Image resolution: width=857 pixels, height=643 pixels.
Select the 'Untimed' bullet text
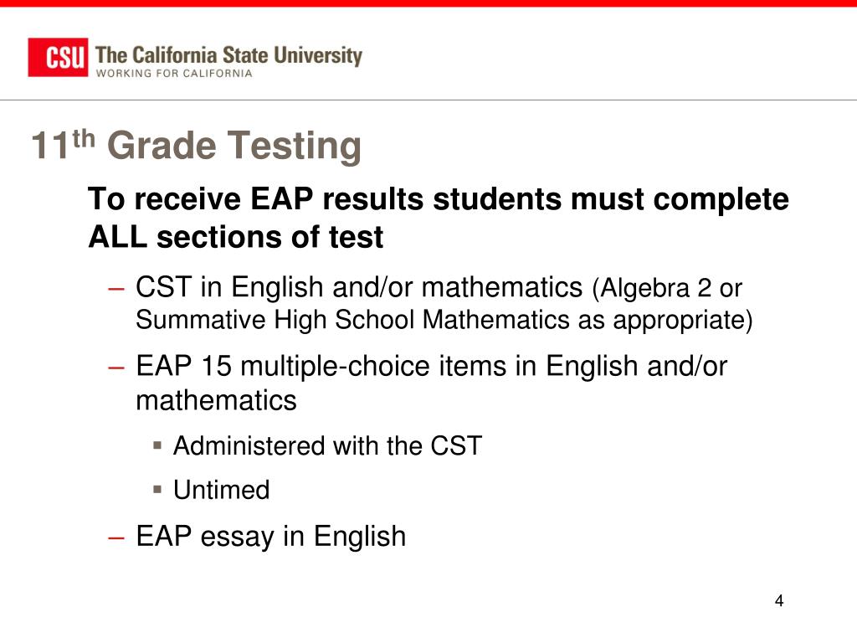(221, 489)
